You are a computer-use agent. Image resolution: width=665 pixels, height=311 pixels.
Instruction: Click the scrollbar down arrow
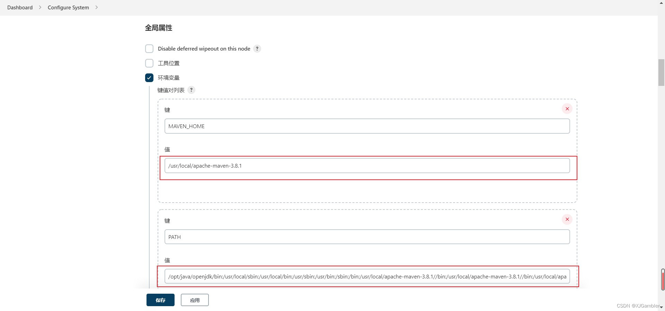point(661,307)
